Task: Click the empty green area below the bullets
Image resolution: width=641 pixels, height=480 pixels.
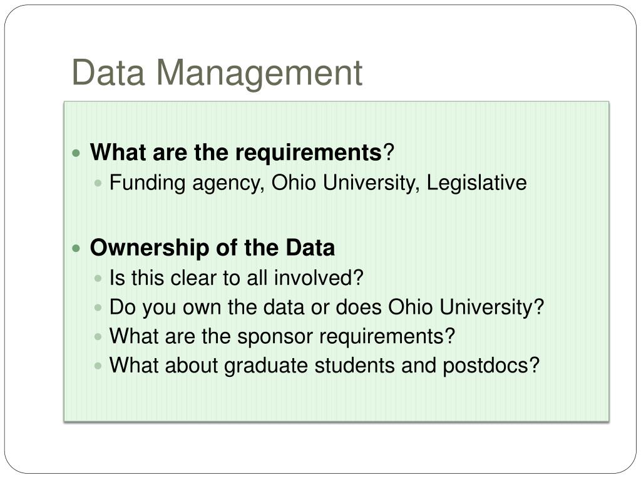Action: click(336, 400)
